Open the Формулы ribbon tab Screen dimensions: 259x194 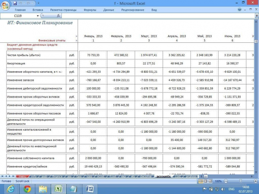pos(90,10)
